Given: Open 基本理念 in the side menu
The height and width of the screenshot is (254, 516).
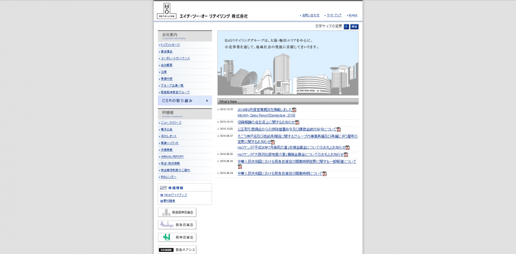Looking at the screenshot, I should click(167, 52).
